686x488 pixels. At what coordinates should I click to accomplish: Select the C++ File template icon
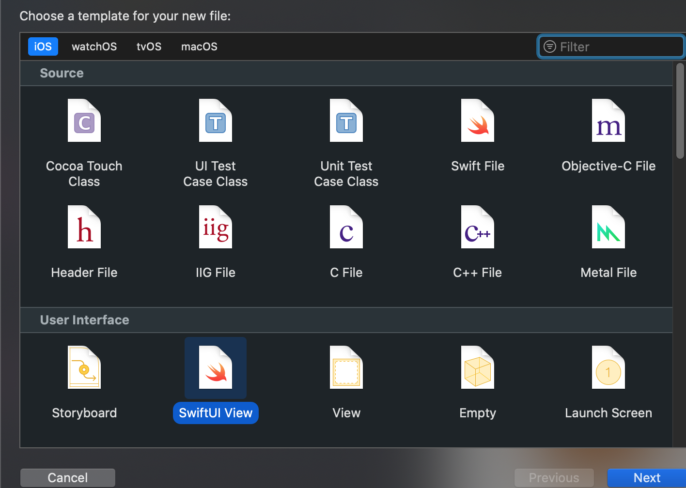click(478, 227)
